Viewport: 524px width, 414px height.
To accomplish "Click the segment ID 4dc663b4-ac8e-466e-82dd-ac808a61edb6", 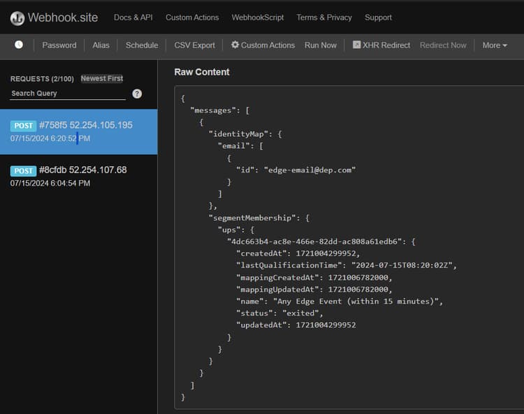I will tap(314, 242).
